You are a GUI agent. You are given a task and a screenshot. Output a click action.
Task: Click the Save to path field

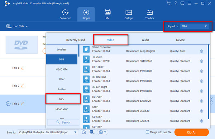click(45, 132)
